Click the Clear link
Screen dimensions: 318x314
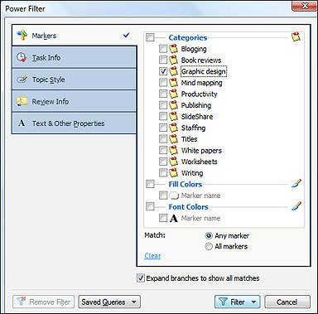tap(152, 256)
